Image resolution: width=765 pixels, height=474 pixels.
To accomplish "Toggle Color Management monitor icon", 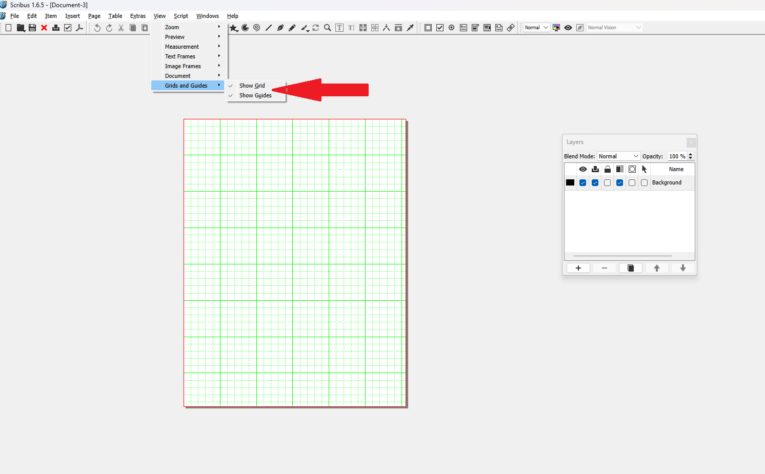I will [x=556, y=28].
